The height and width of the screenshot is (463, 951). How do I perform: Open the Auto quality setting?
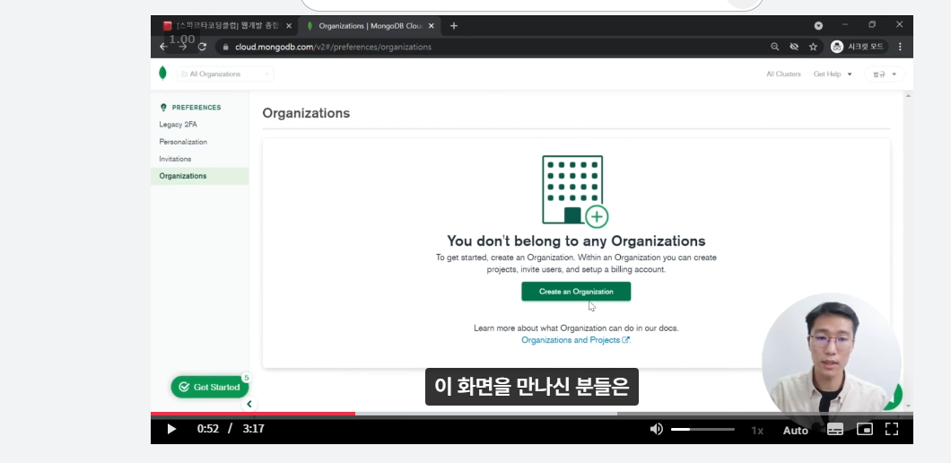coord(795,430)
